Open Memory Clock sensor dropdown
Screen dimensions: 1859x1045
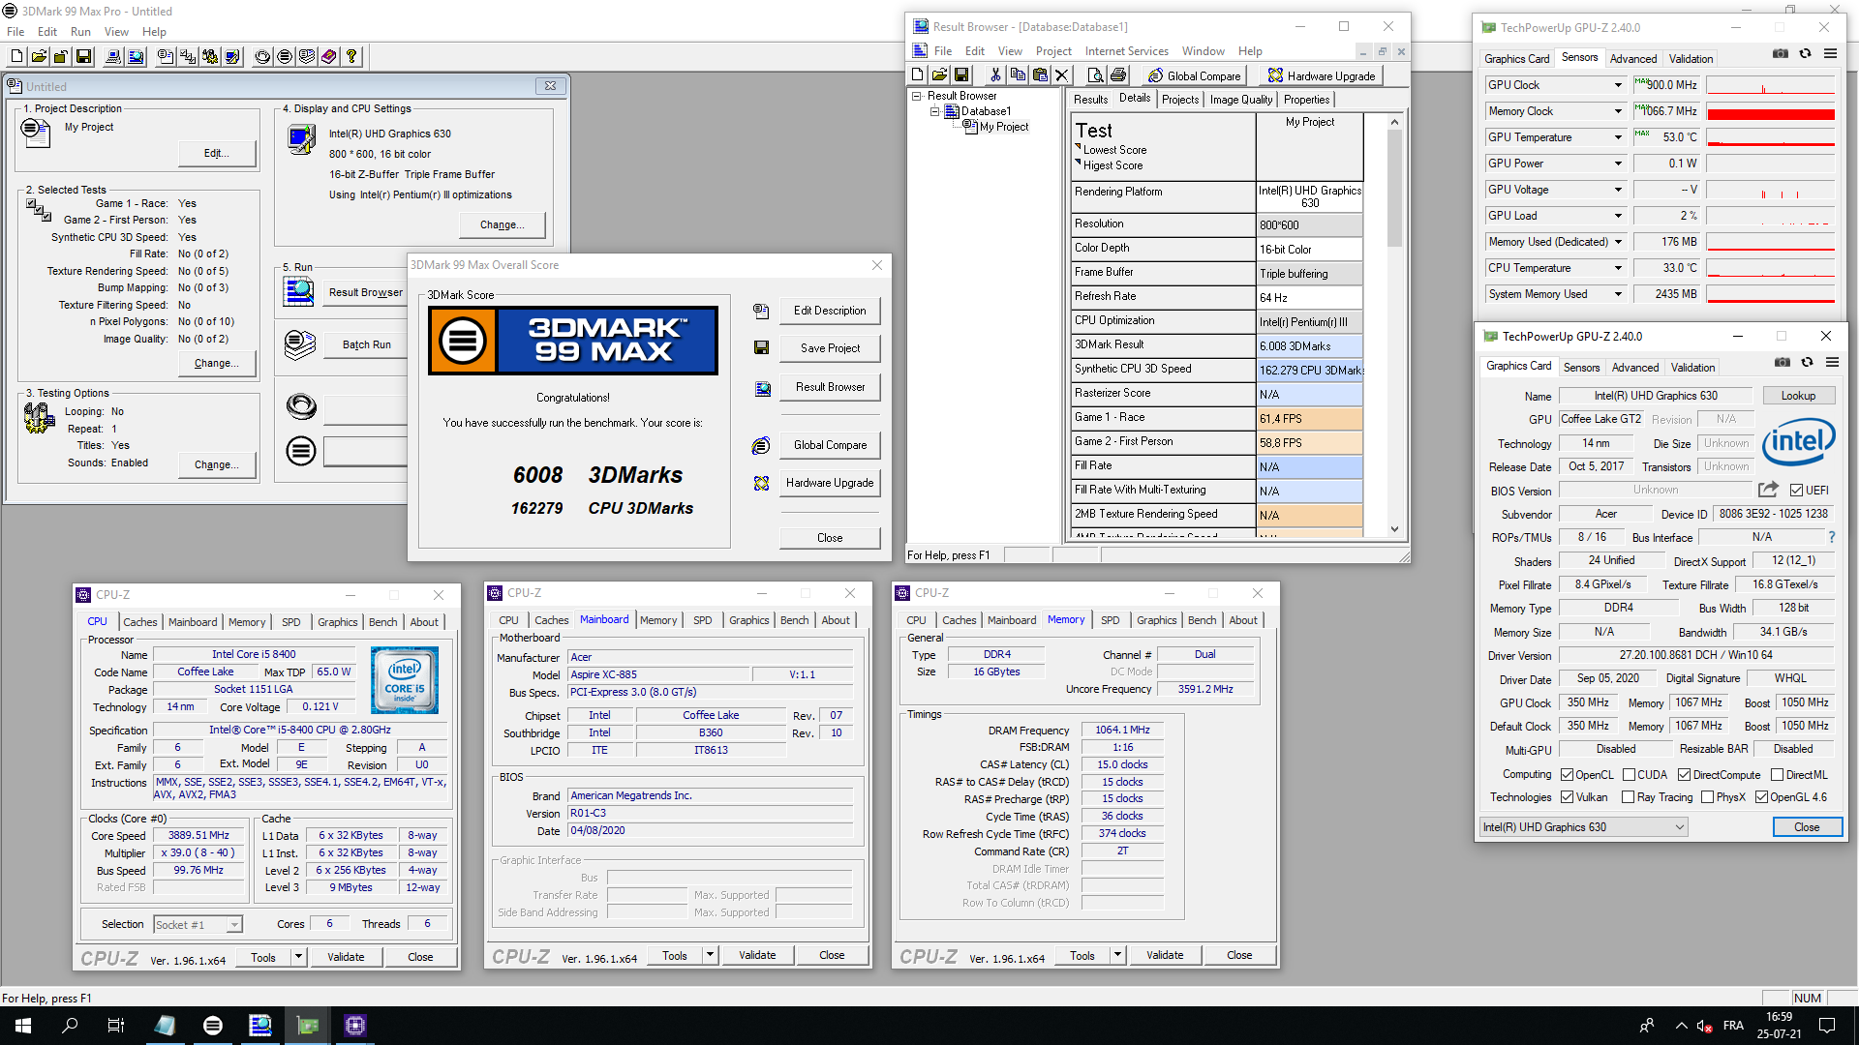click(1617, 111)
